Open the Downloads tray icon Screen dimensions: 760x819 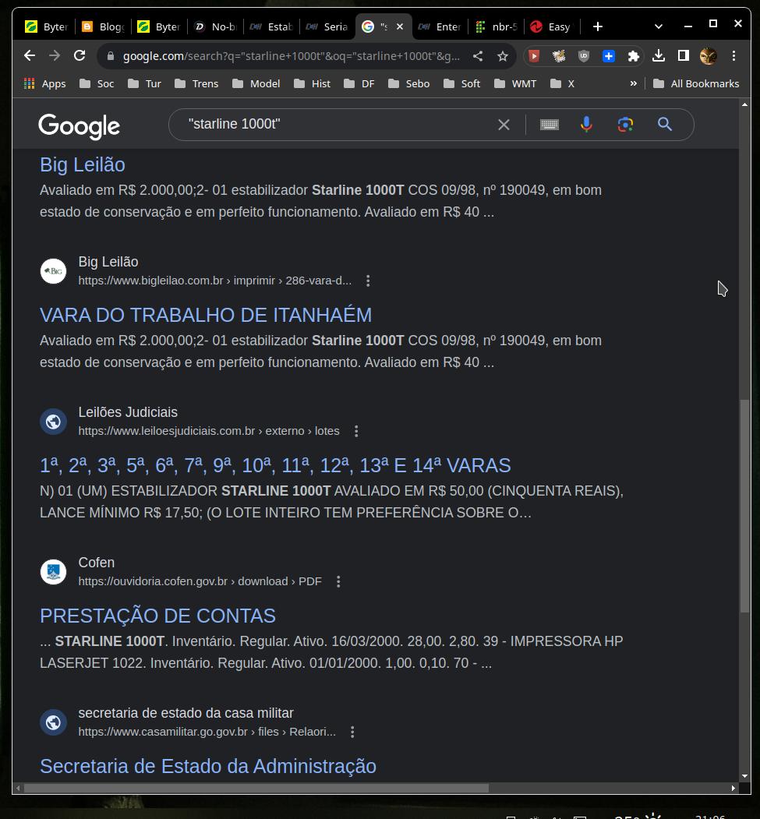click(659, 56)
